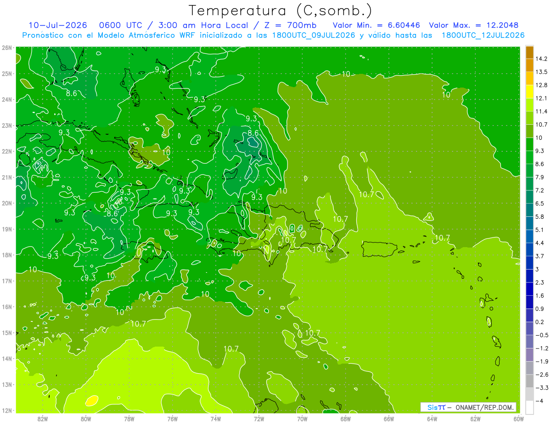This screenshot has height=425, width=551.
Task: Click the '20N' latitude axis label
Action: pos(6,203)
